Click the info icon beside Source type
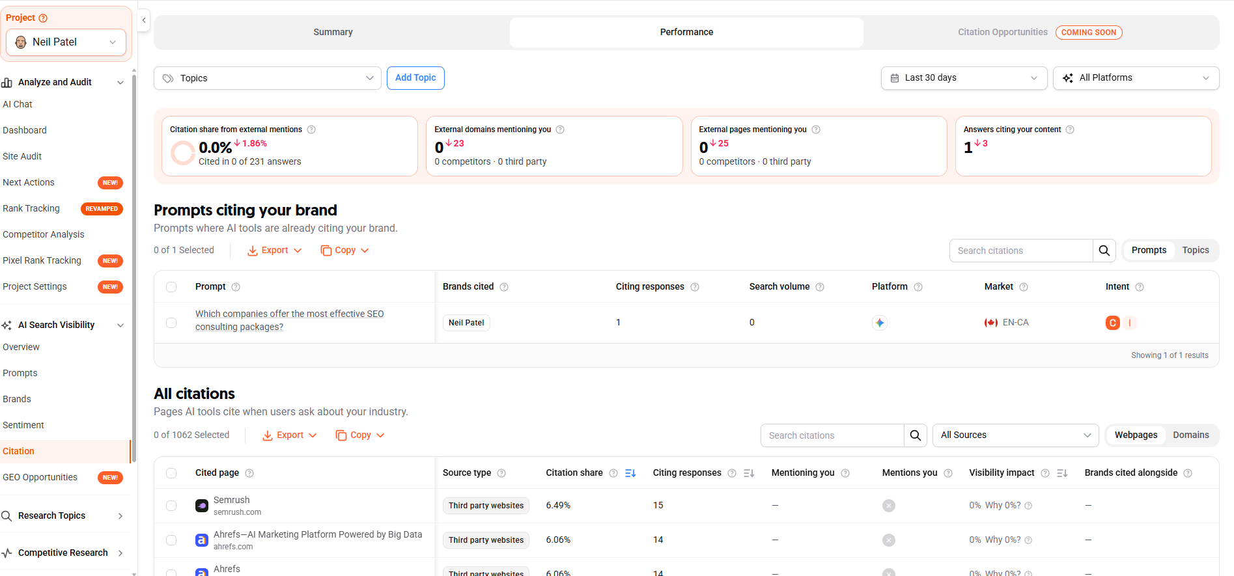The image size is (1234, 576). 501,473
